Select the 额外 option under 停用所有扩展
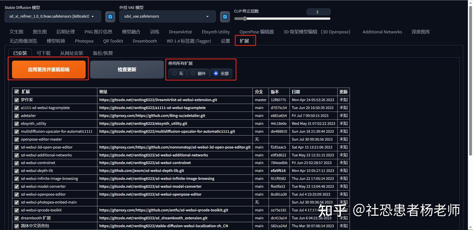Image resolution: width=473 pixels, height=230 pixels. 193,74
